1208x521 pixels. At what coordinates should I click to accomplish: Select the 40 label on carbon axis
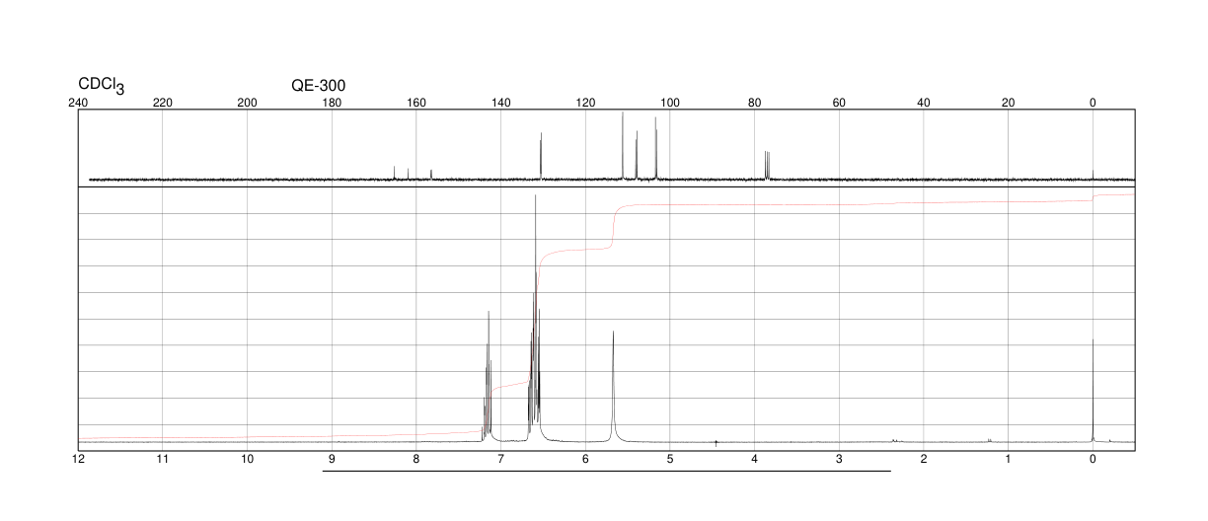click(x=924, y=103)
